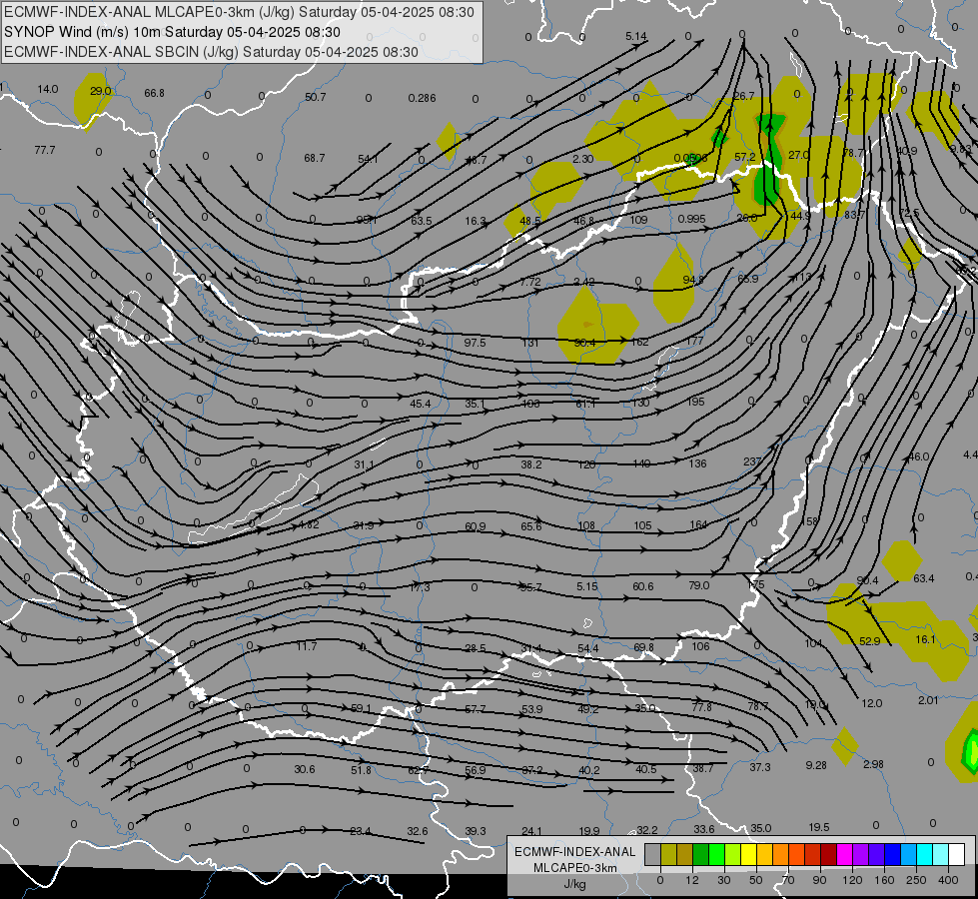This screenshot has width=978, height=899.
Task: Click the map value 195
Action: 696,402
